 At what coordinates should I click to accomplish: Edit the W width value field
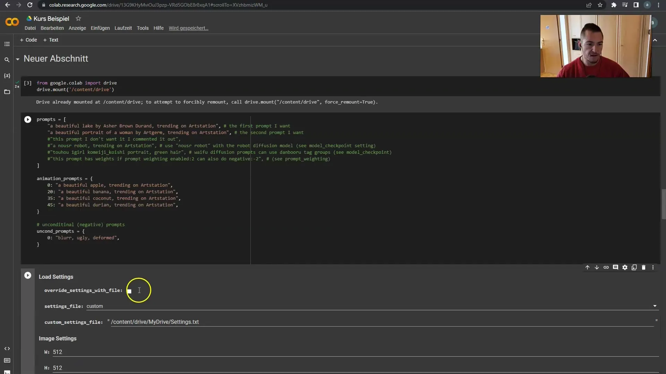(356, 352)
